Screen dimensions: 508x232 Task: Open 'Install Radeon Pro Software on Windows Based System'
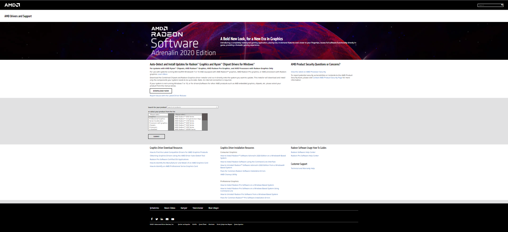point(247,185)
